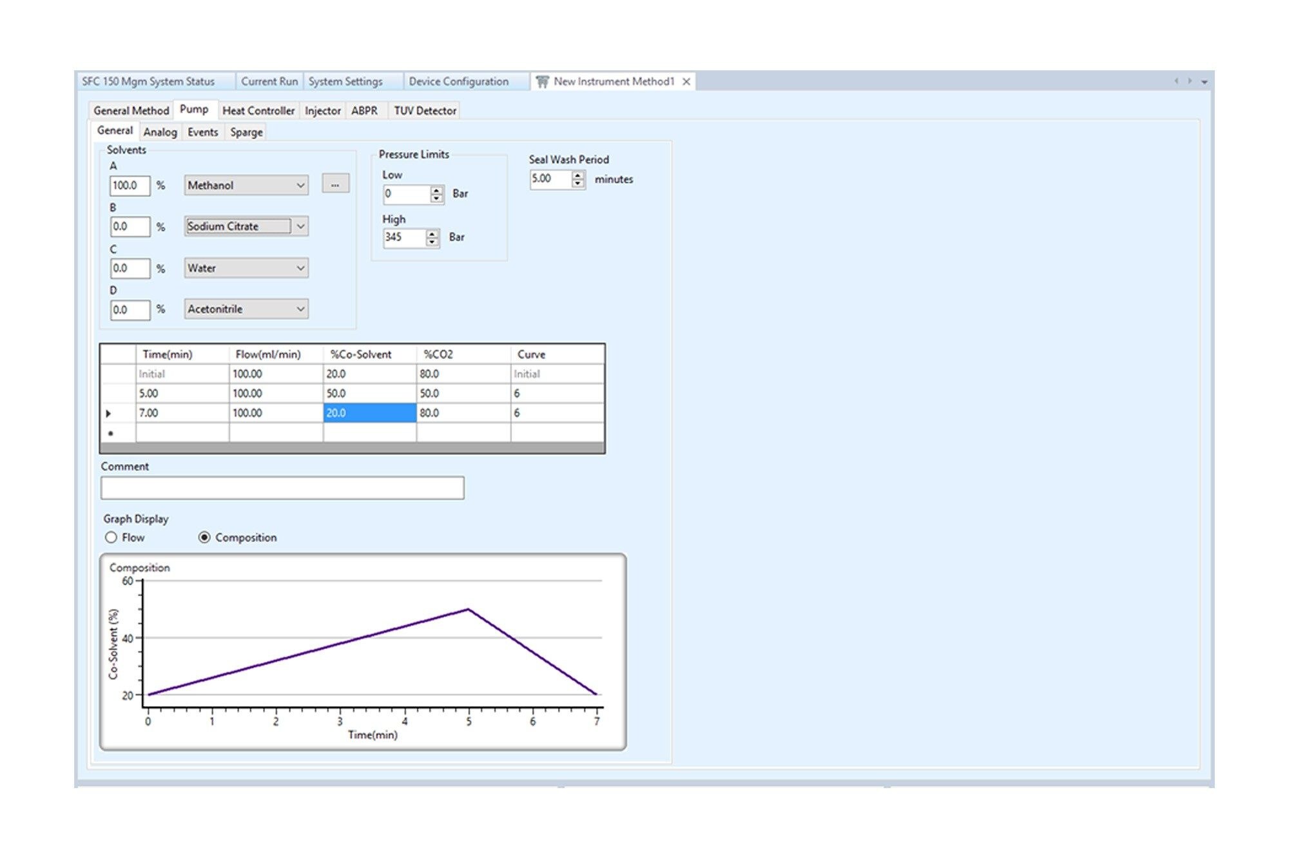Image resolution: width=1289 pixels, height=859 pixels.
Task: Click the Time(min) column header
Action: [182, 354]
